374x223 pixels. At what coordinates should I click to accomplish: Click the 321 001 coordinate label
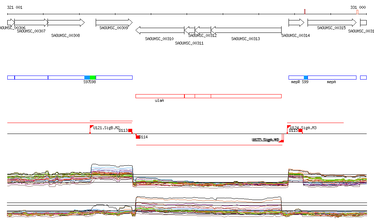[x=15, y=7]
